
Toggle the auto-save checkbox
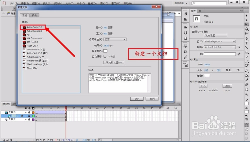[x=105, y=56]
